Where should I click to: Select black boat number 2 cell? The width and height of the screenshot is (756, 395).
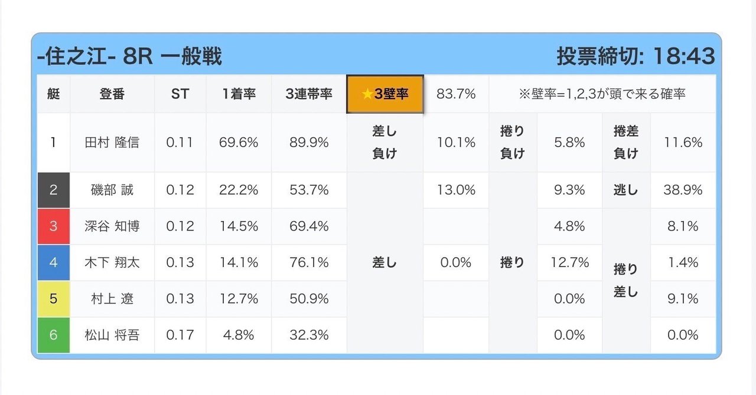[53, 190]
